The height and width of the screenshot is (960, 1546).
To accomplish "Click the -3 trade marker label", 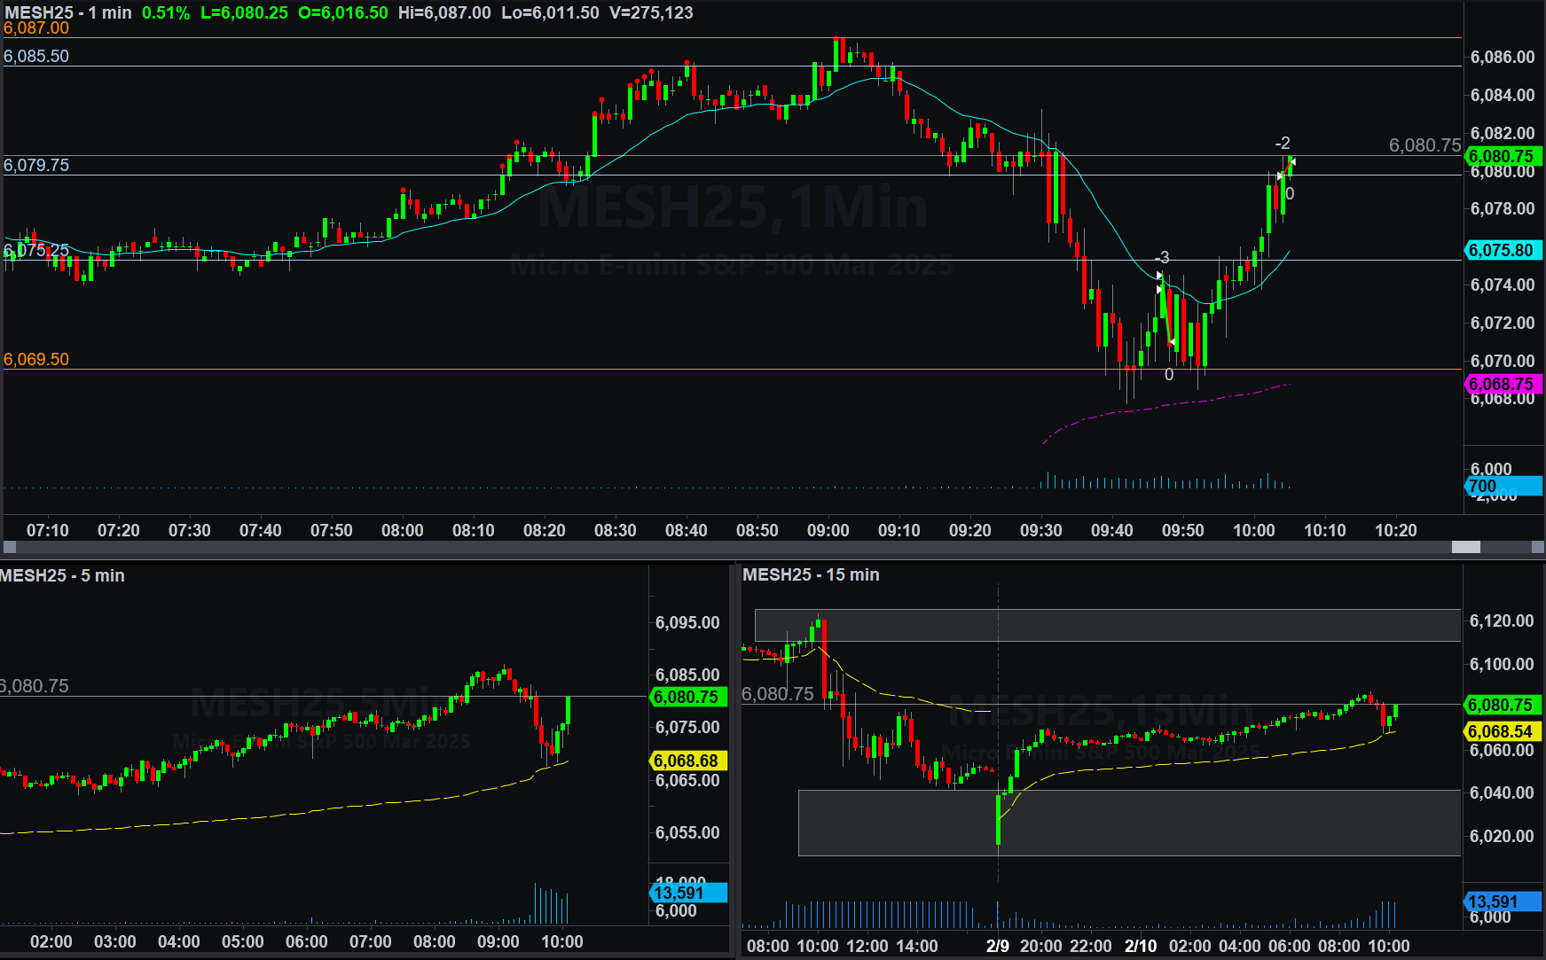I will (1163, 258).
